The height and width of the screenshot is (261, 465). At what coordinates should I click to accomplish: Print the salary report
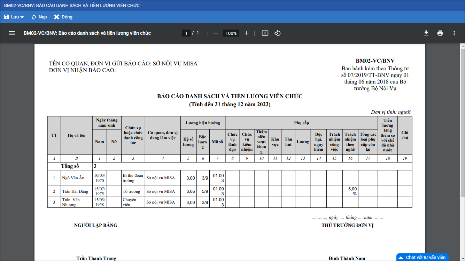point(440,33)
